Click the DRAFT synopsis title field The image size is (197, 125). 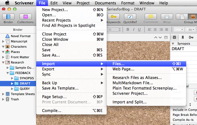(184, 49)
